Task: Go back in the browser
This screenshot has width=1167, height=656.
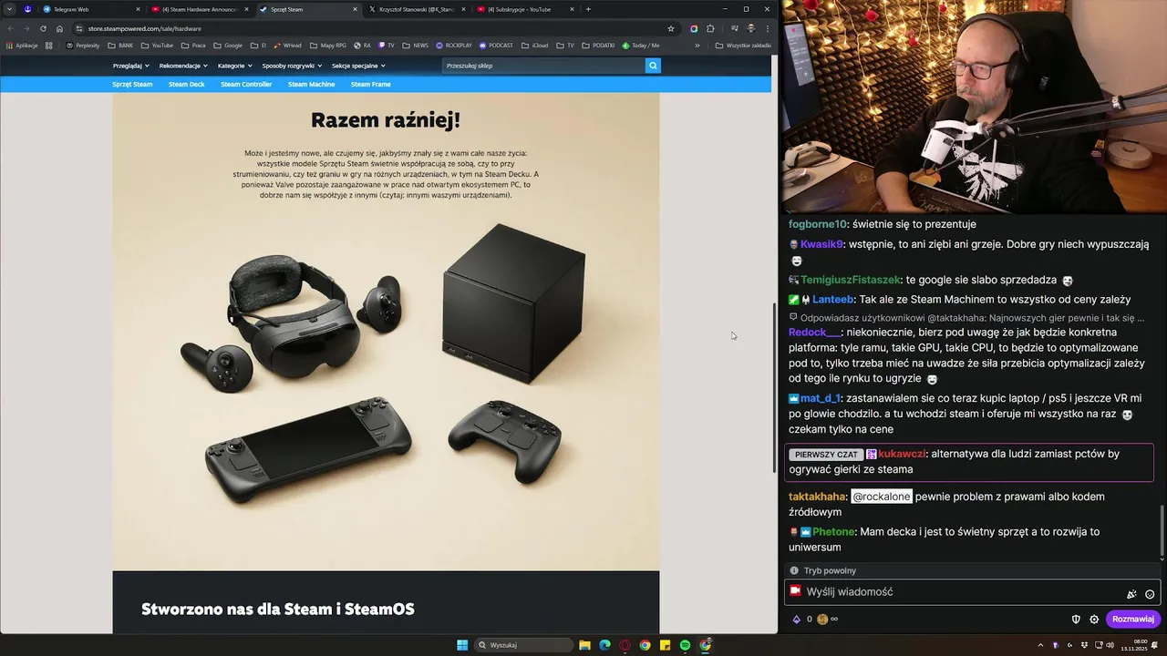Action: tap(9, 28)
